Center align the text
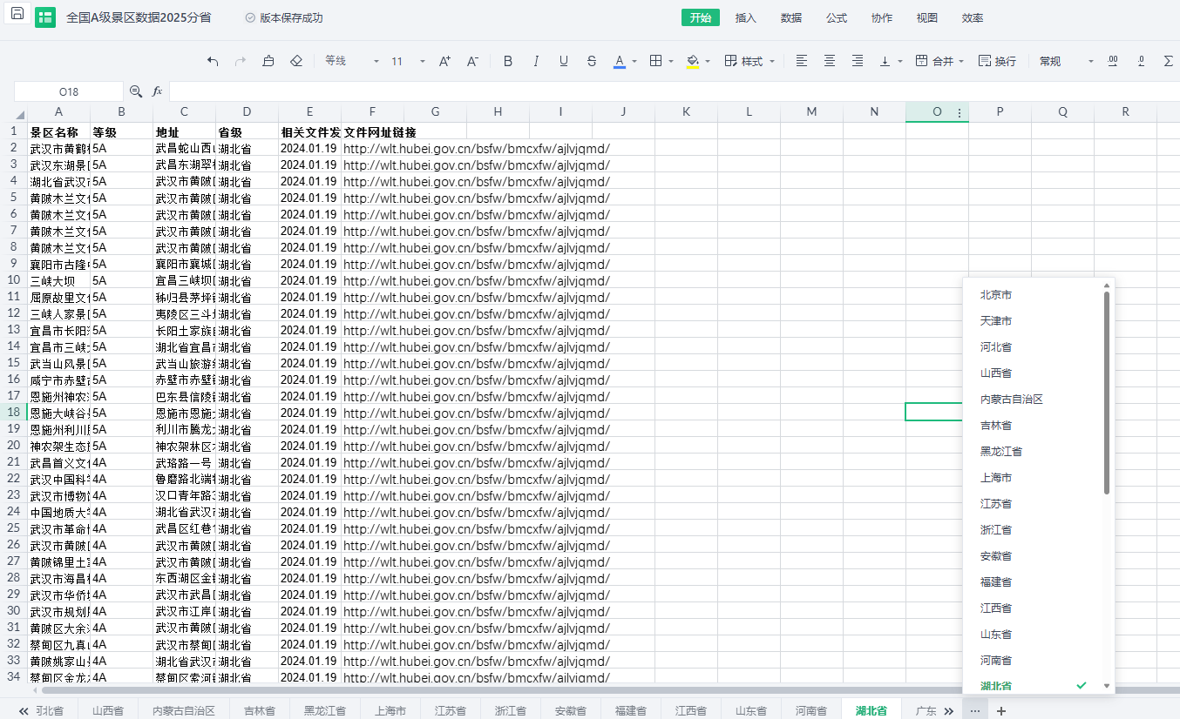This screenshot has height=719, width=1180. tap(830, 61)
